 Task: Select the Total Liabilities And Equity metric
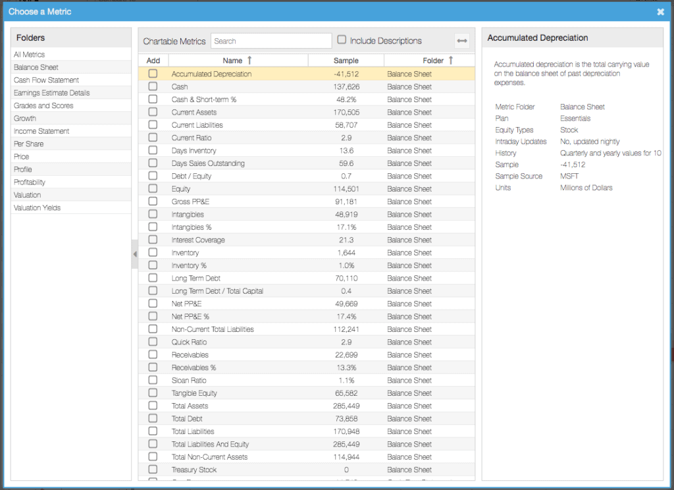point(307,444)
